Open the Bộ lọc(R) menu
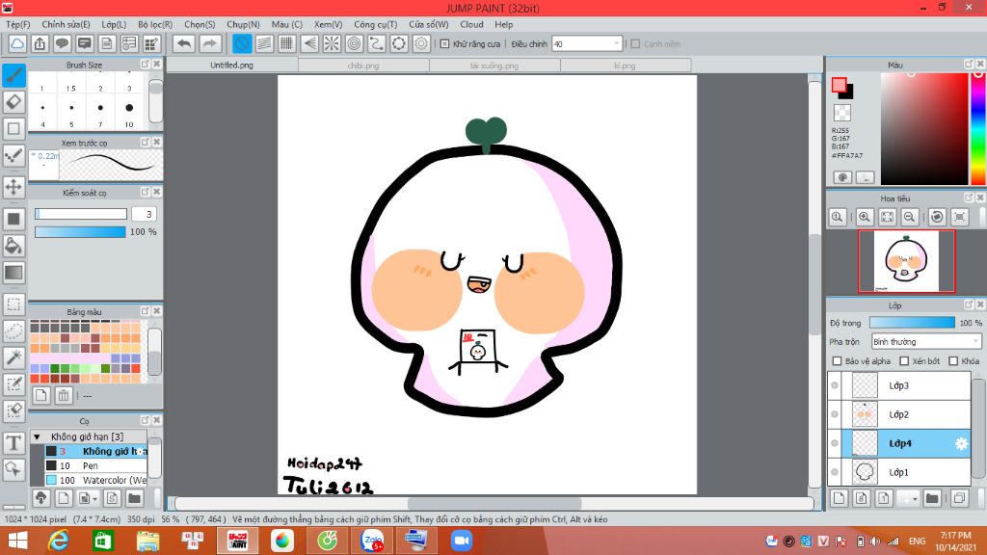Screen dimensions: 987x555 155,24
